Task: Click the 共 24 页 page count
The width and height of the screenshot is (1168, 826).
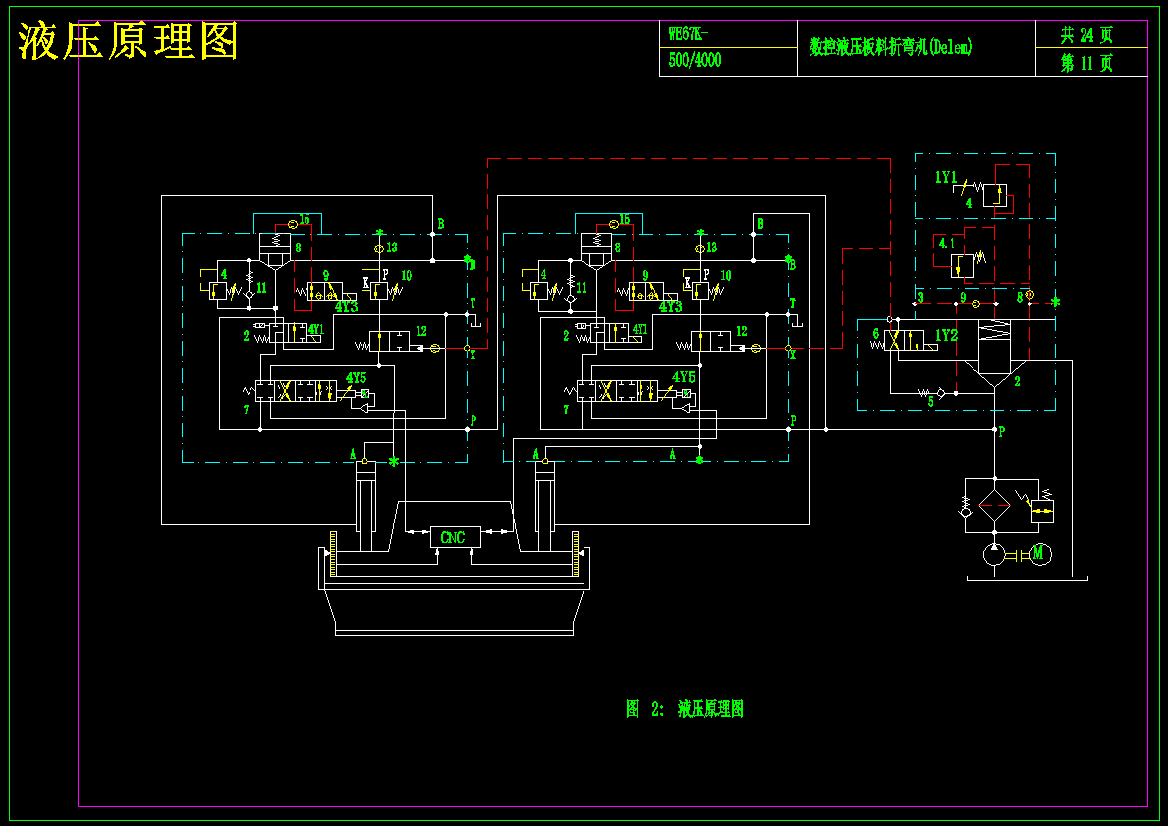Action: 1086,34
